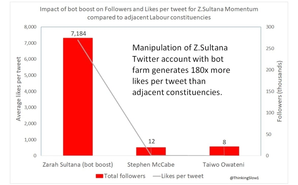Click the Followers (thousands) axis title

(280, 91)
